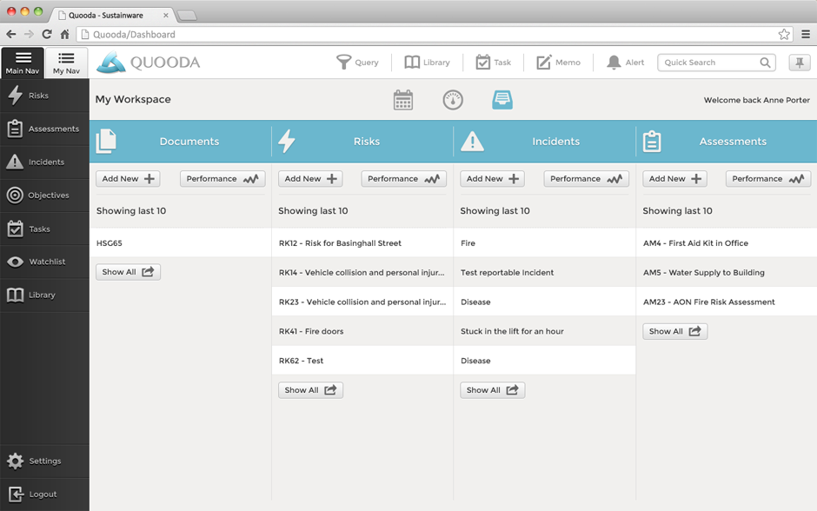
Task: Open the calendar view icon in workspace
Action: click(x=403, y=100)
